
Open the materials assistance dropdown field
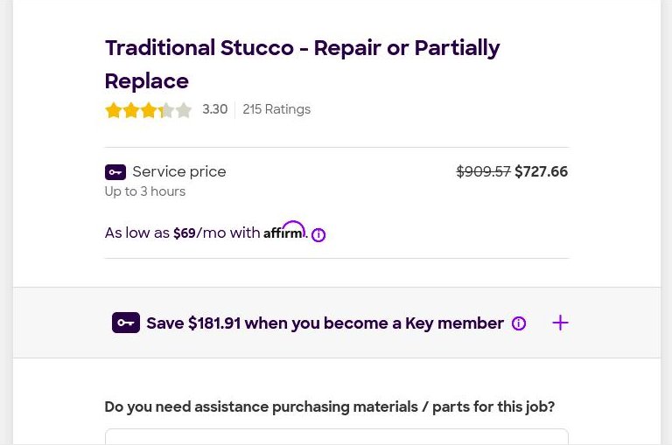(336, 436)
